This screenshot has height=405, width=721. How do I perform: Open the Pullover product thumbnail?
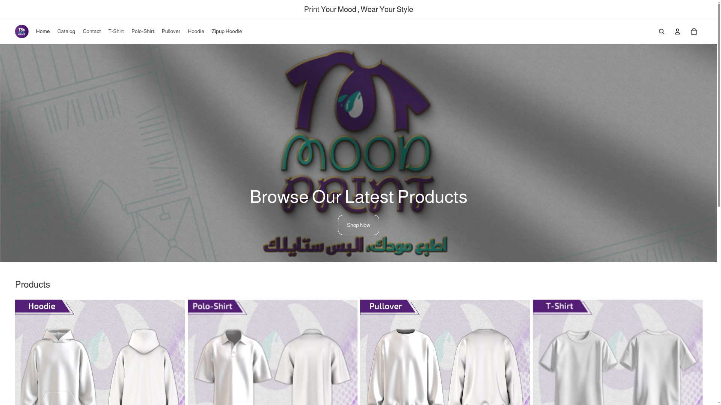[x=445, y=352]
